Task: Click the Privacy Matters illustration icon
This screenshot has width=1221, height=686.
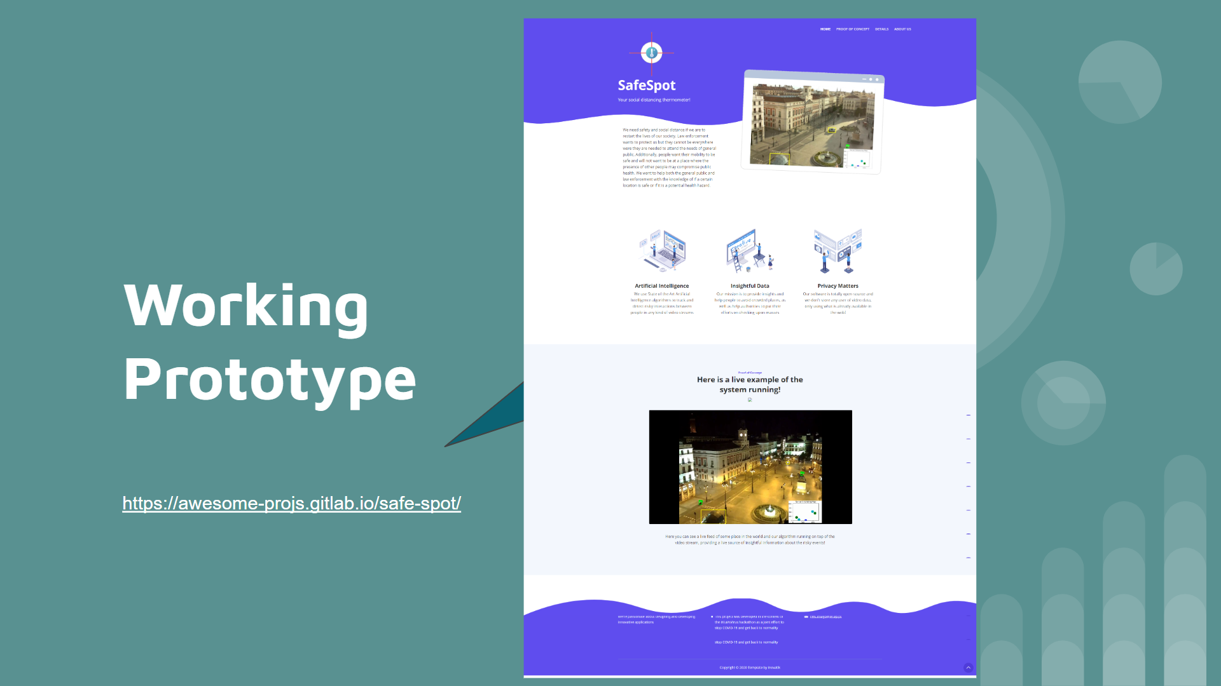Action: click(x=838, y=252)
